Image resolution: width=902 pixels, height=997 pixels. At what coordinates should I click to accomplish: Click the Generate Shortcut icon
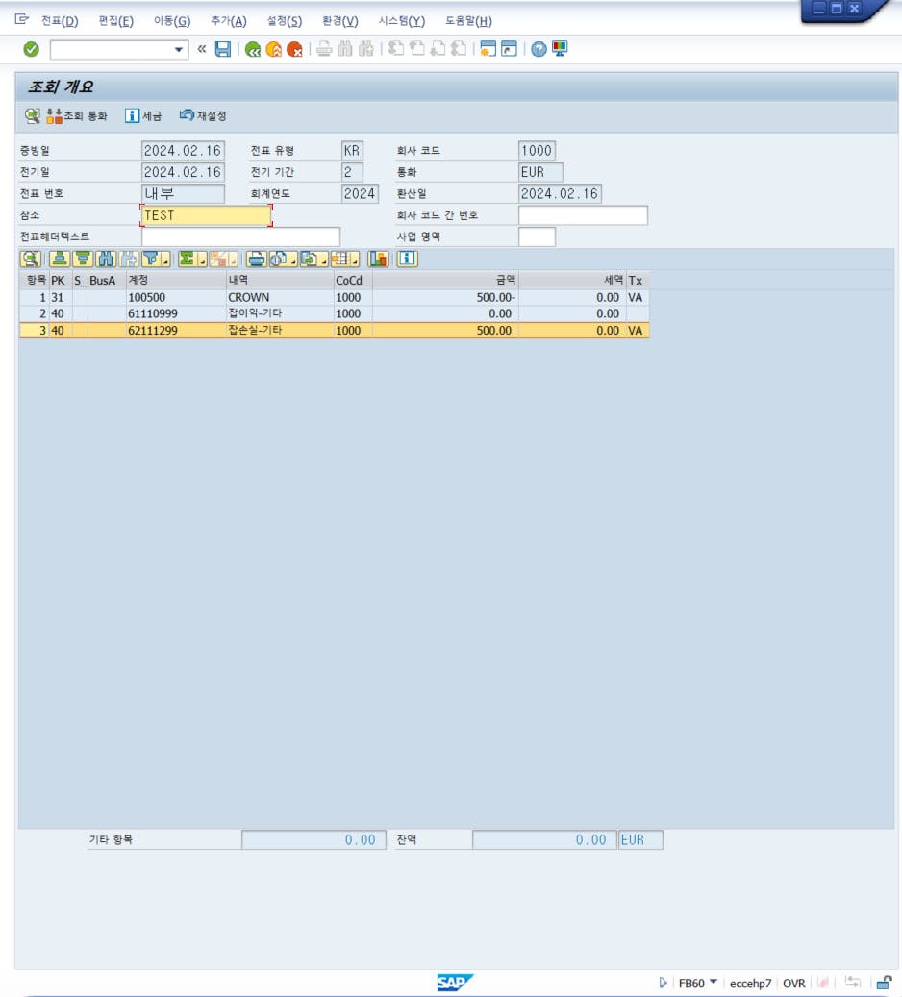tap(509, 49)
